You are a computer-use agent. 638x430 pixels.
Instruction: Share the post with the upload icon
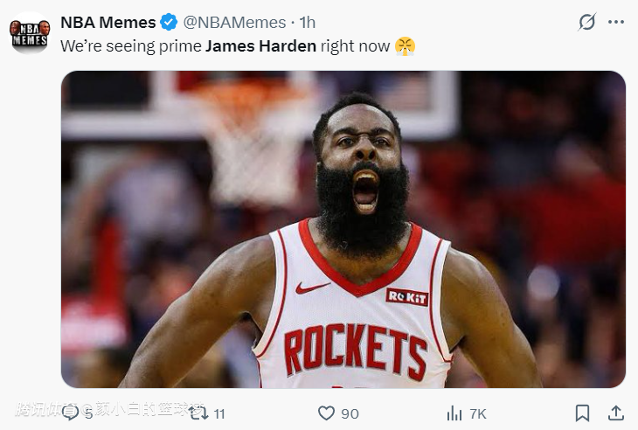[615, 413]
